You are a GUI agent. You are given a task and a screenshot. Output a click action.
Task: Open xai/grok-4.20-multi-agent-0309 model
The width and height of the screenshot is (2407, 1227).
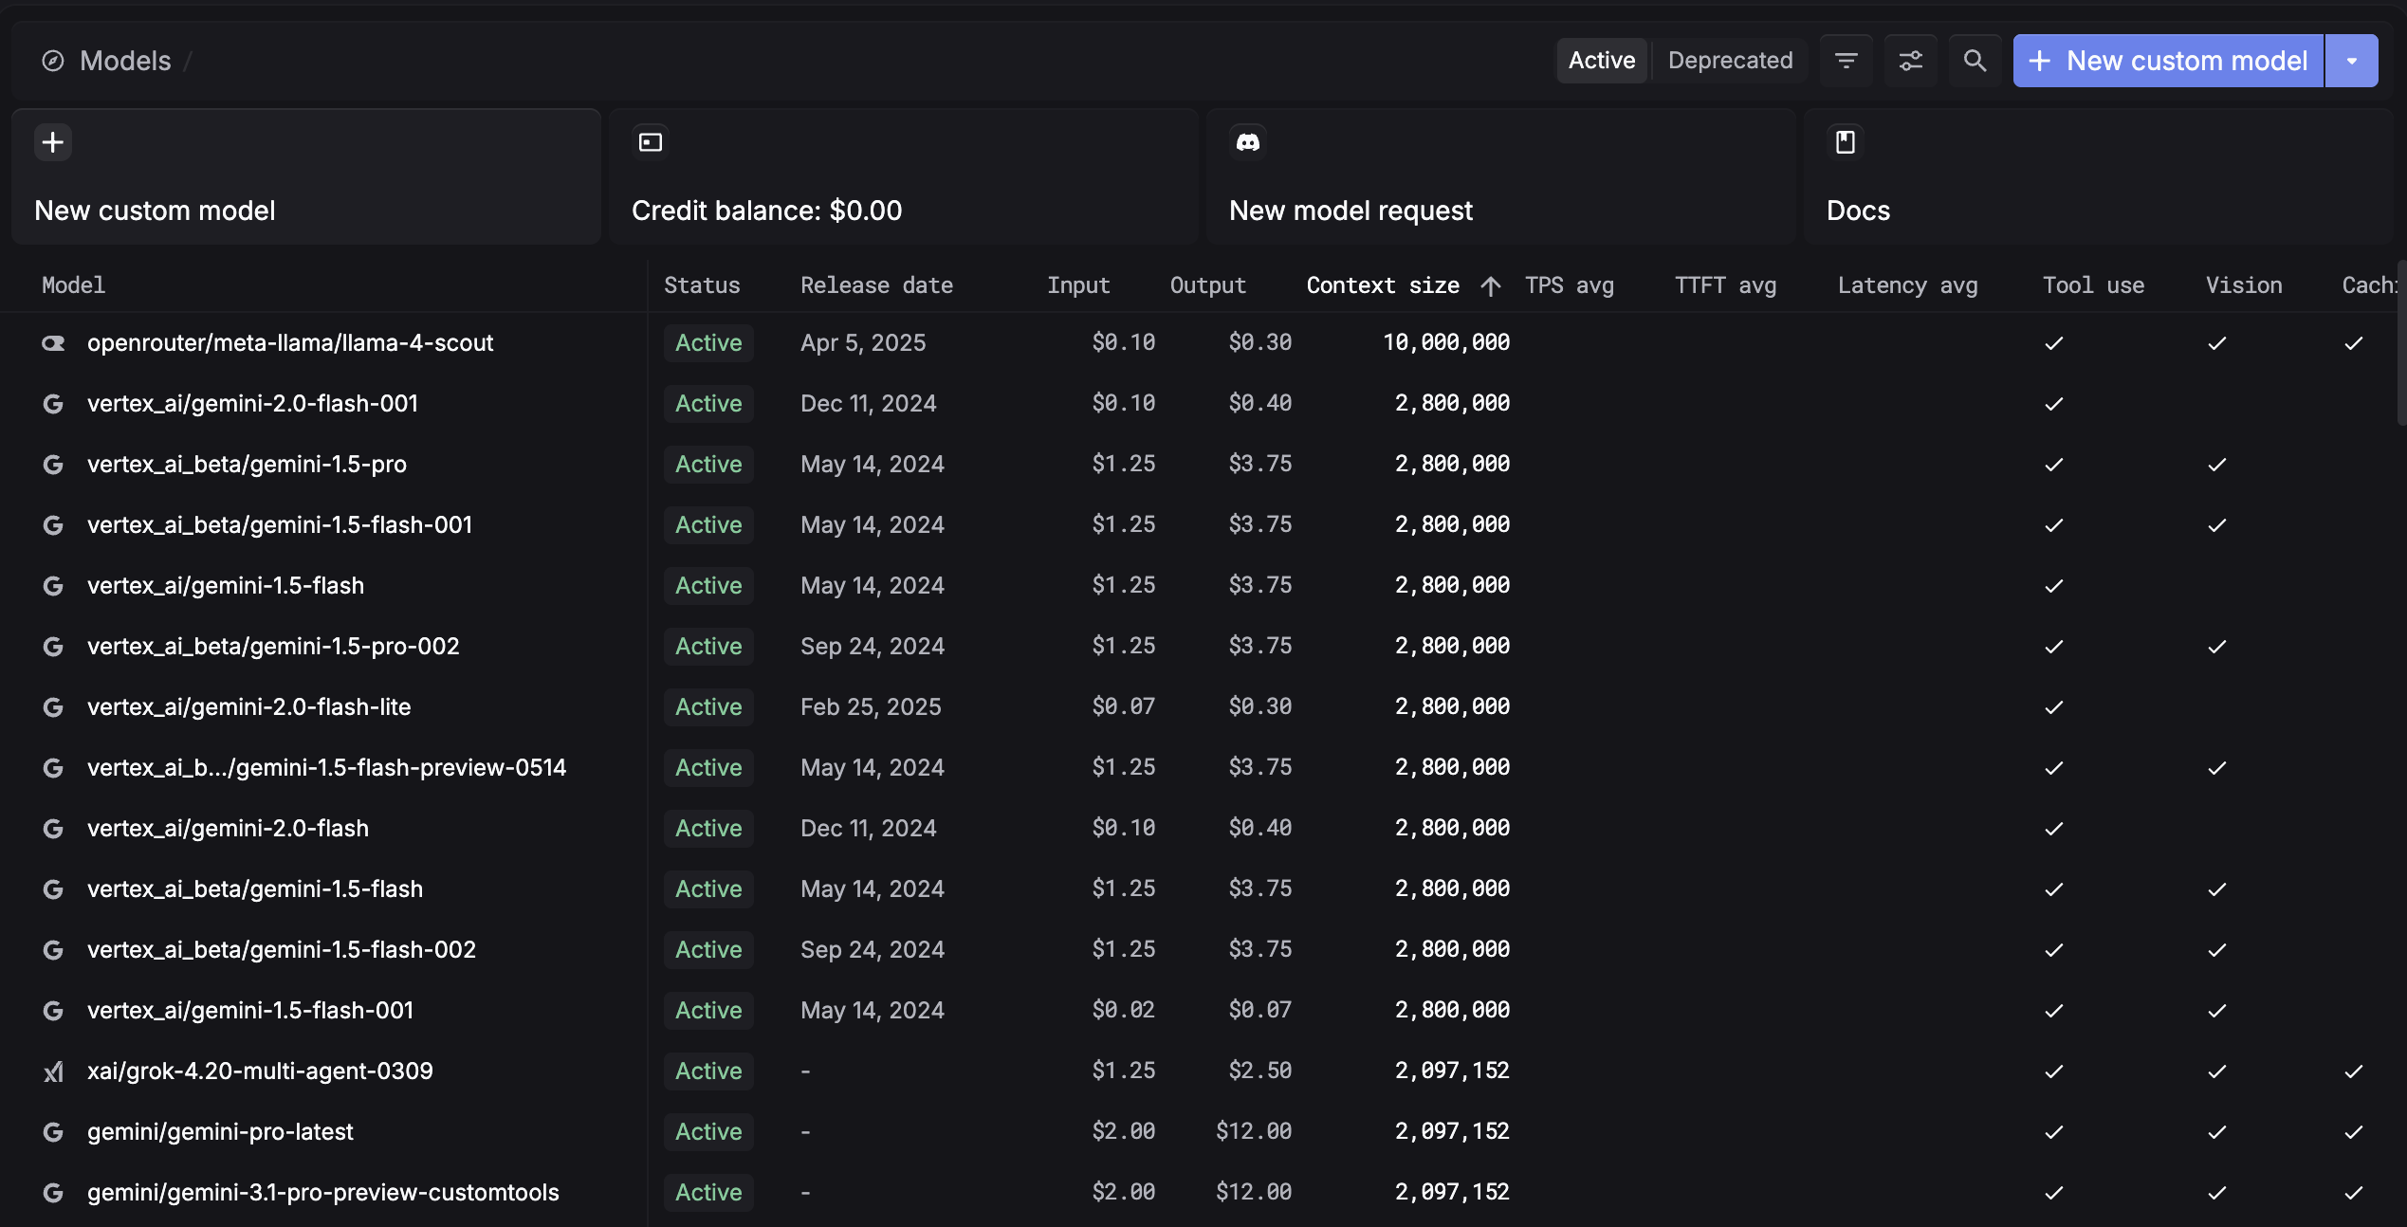point(260,1071)
